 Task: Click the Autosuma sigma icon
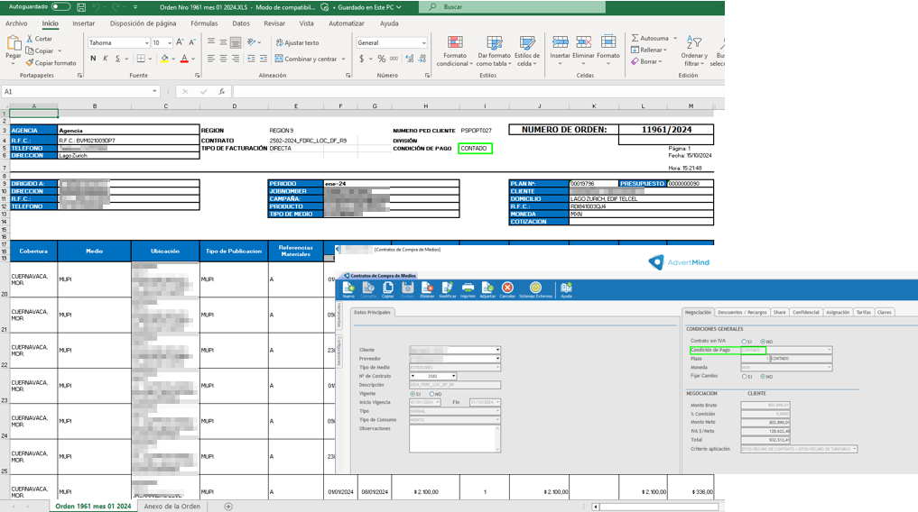pos(635,39)
